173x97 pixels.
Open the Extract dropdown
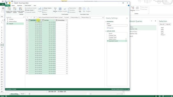[x=45, y=10]
